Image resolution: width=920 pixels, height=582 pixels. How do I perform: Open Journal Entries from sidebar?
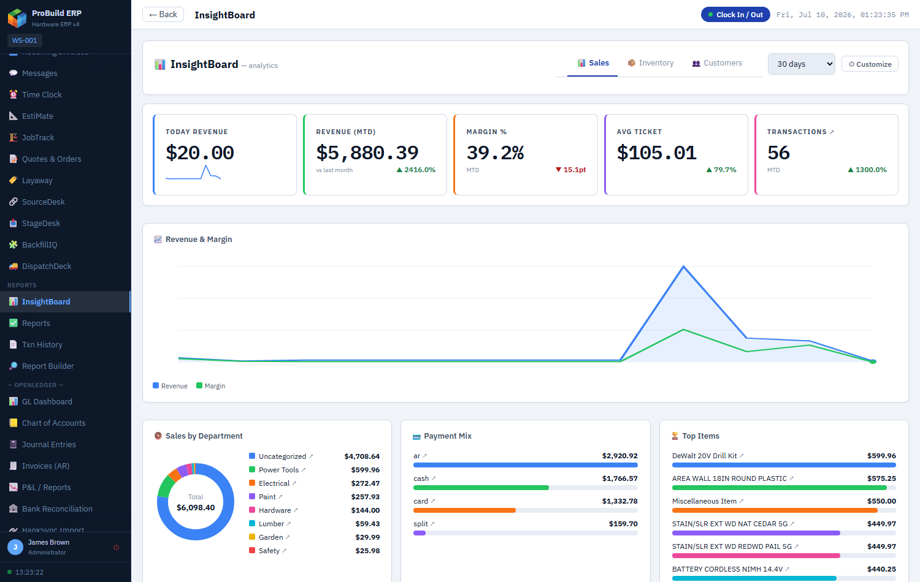[x=65, y=444]
